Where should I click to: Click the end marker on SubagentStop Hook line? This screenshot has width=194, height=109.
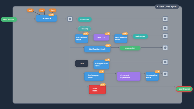pos(165,62)
